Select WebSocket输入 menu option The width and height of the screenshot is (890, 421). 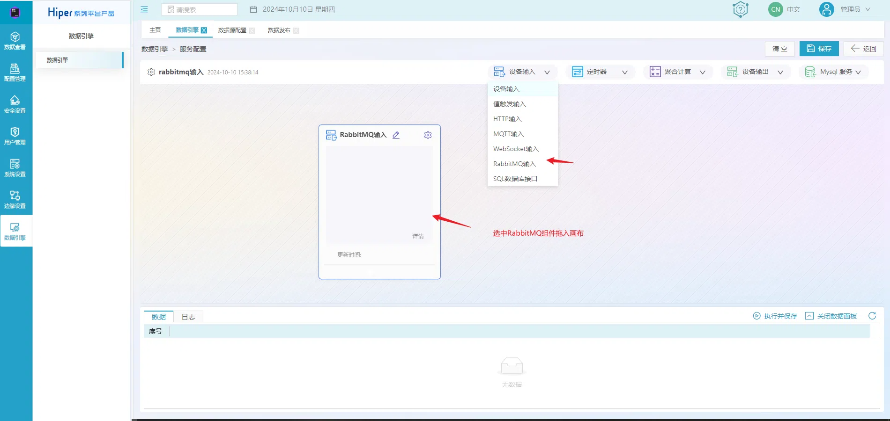pyautogui.click(x=523, y=149)
